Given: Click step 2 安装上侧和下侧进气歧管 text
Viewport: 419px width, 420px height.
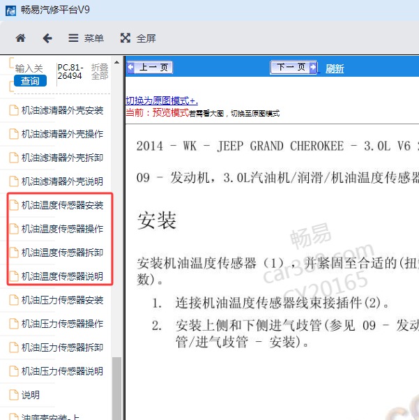Looking at the screenshot, I should tap(297, 333).
